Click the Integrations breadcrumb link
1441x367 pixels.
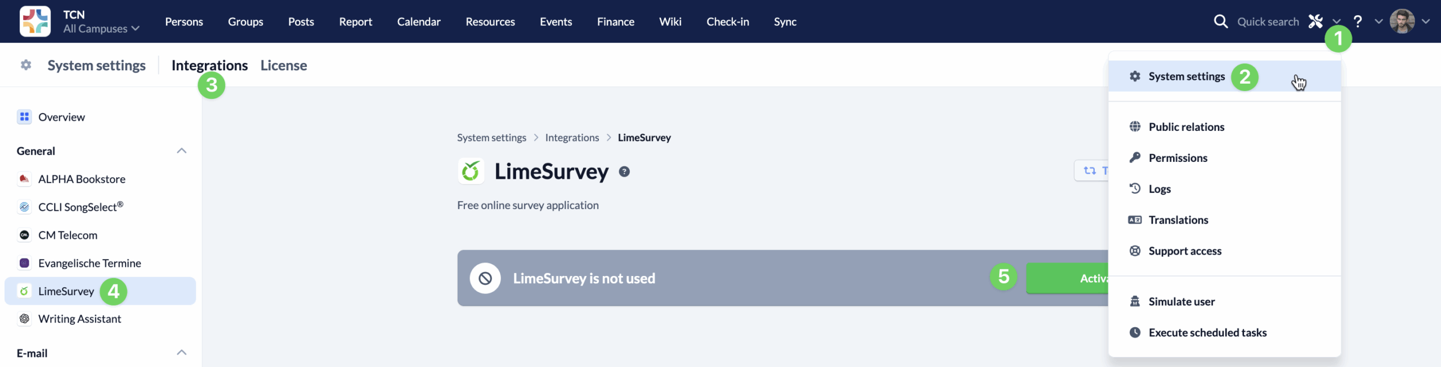572,138
